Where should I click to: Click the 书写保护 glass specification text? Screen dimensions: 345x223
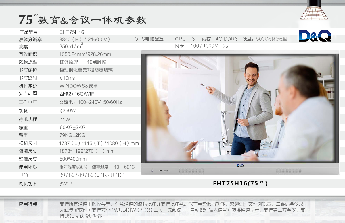(86, 70)
